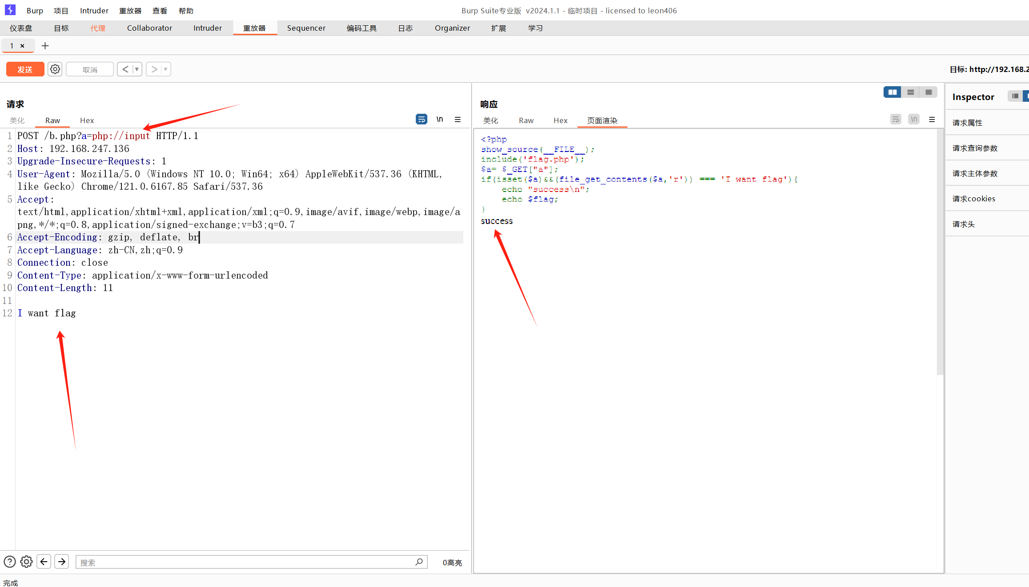
Task: Expand history back dropdown arrow
Action: 137,69
